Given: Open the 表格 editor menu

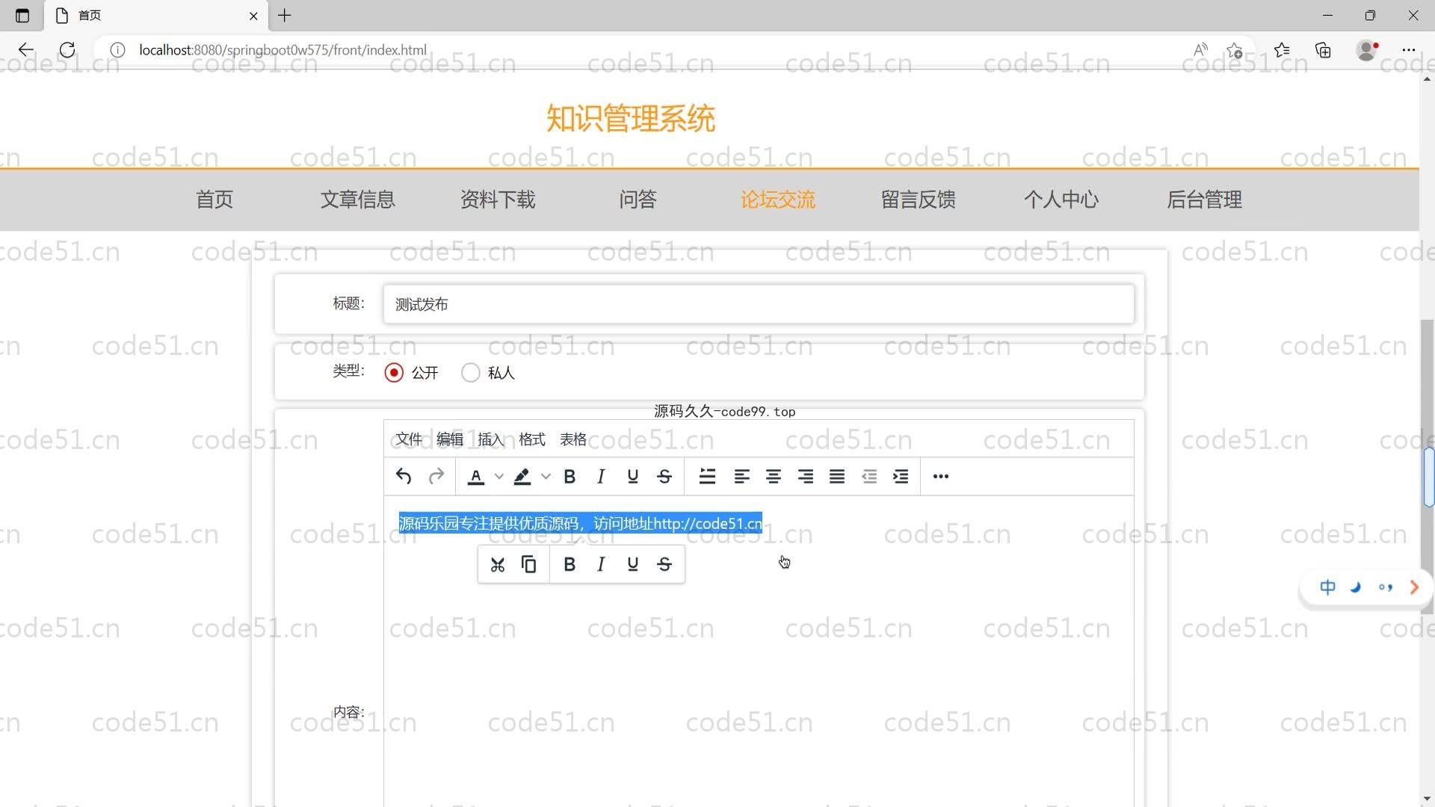Looking at the screenshot, I should [x=573, y=439].
